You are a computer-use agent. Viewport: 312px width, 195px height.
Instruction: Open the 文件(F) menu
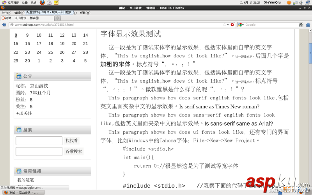click(x=6, y=13)
